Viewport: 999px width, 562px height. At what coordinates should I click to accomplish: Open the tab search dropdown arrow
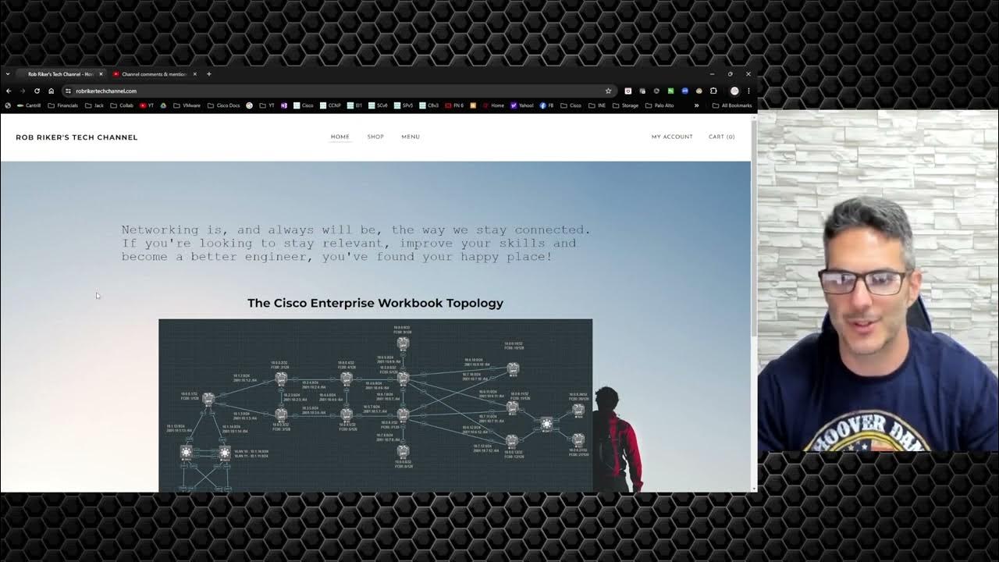(8, 74)
